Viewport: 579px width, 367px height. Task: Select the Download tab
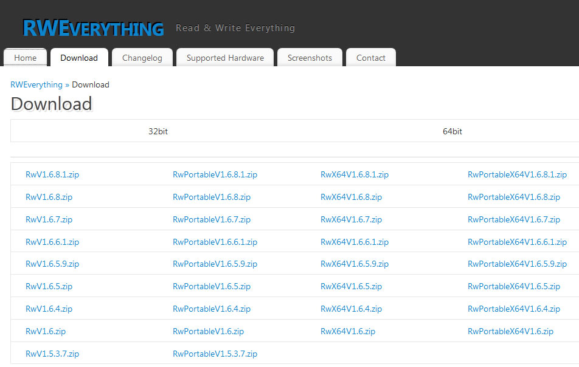[x=79, y=58]
